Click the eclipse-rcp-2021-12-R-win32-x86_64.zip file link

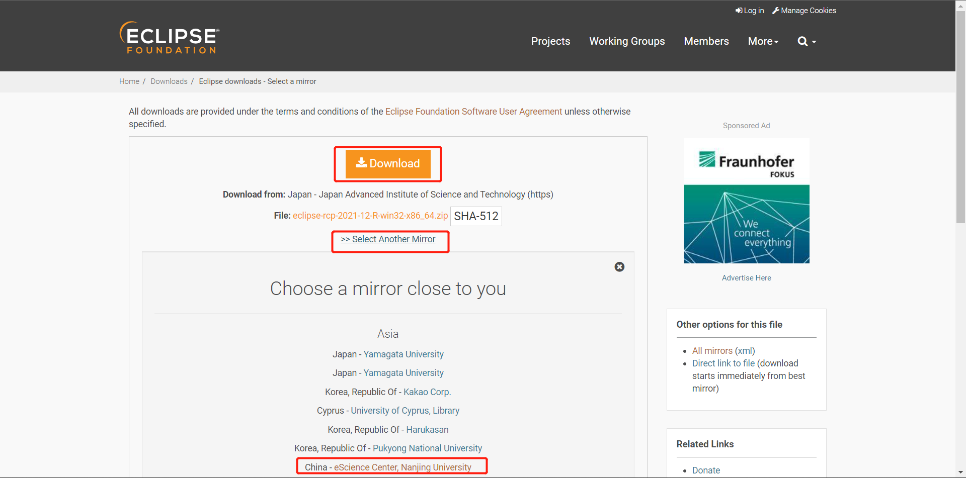(370, 216)
